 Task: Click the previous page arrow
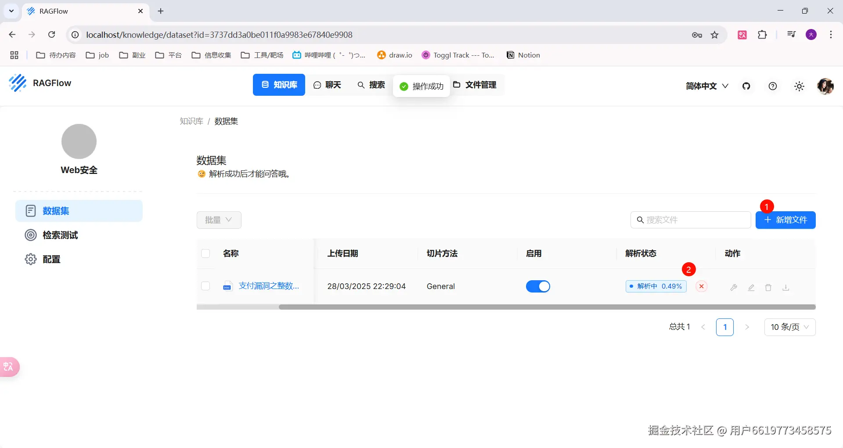coord(703,327)
